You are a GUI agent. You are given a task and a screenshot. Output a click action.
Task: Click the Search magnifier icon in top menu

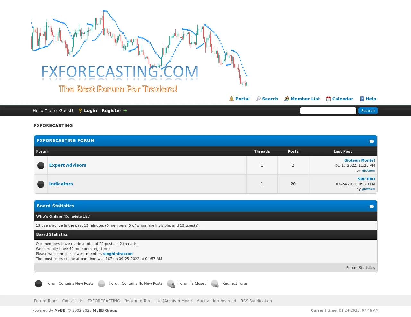coord(258,99)
